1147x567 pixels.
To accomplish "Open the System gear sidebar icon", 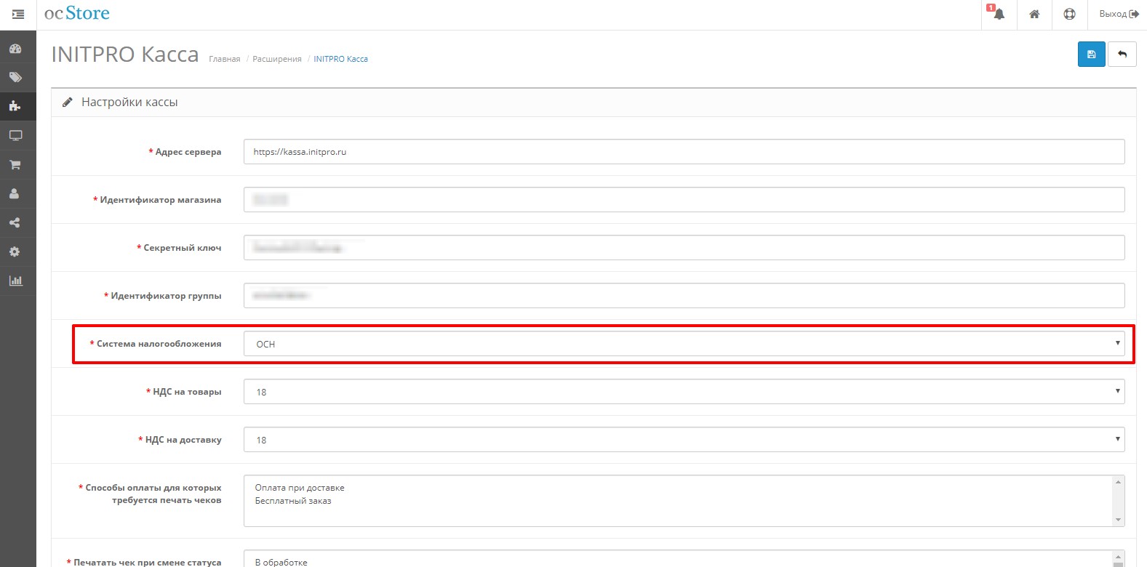I will pos(15,252).
